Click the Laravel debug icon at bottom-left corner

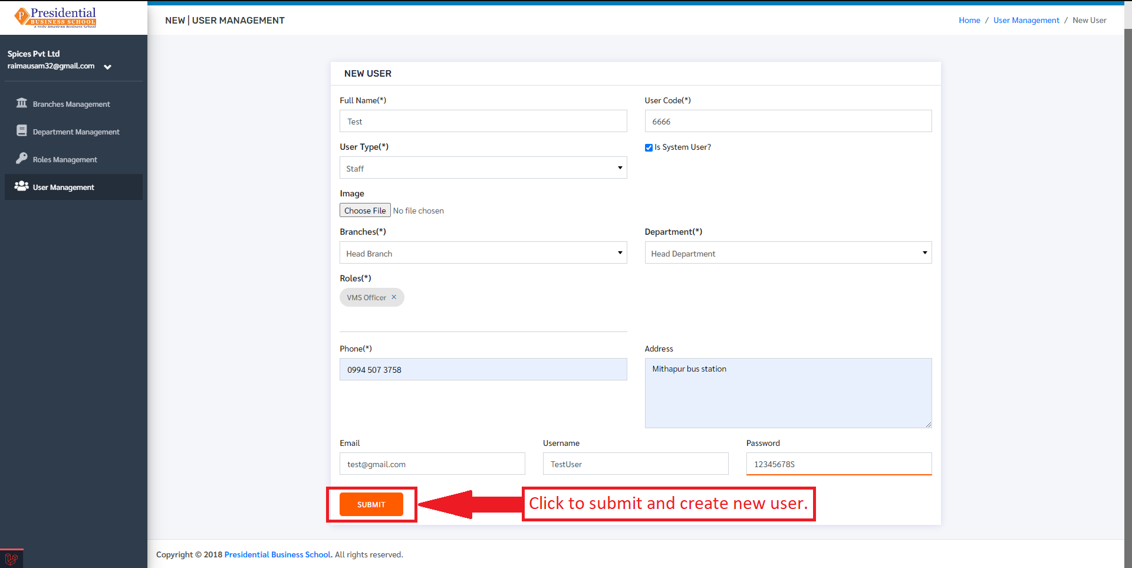(x=11, y=559)
